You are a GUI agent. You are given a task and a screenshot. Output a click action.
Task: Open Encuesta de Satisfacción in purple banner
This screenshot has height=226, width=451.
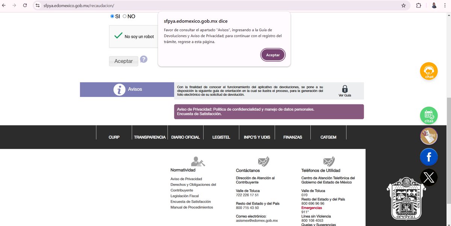pos(199,113)
